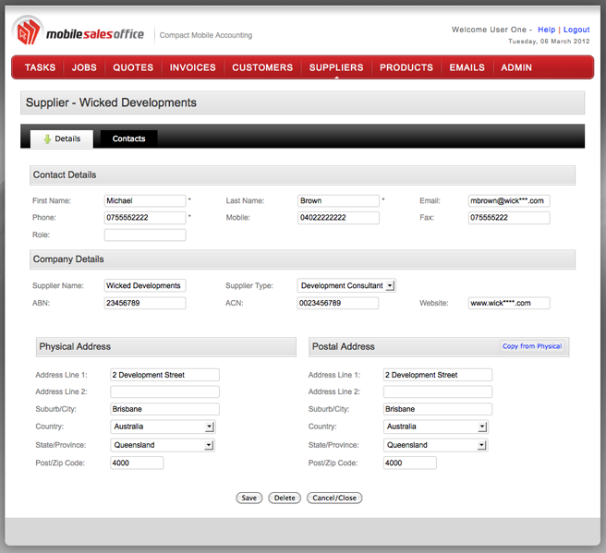Screen dimensions: 606x553
Task: Open the postal address Country dropdown
Action: pyautogui.click(x=436, y=427)
